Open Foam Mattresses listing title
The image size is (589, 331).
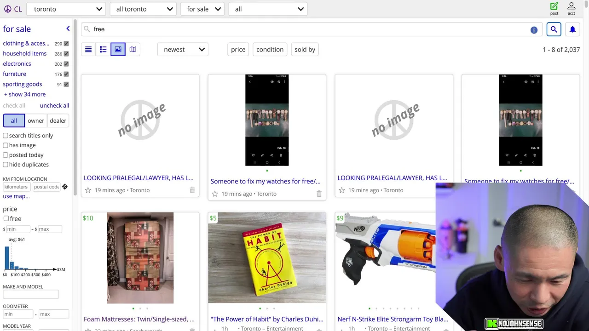[139, 319]
